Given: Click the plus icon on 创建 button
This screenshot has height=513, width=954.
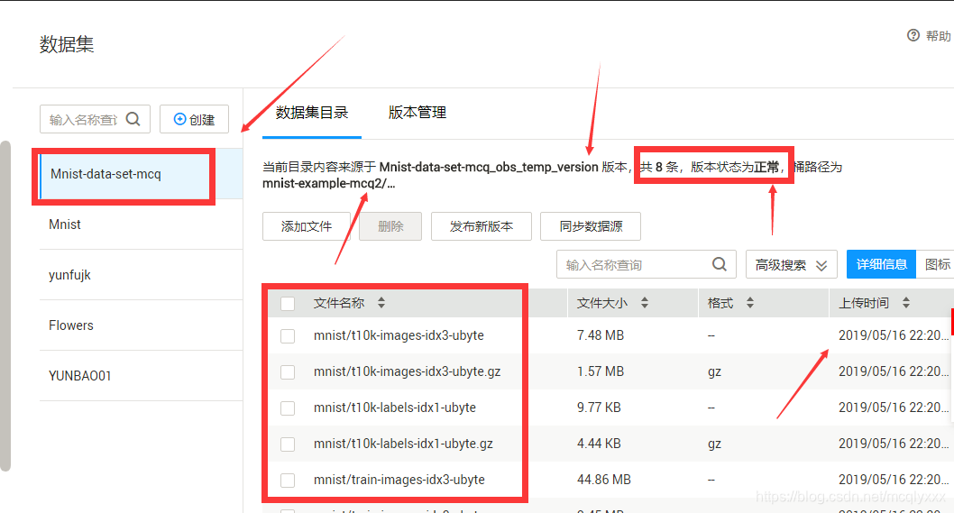Looking at the screenshot, I should tap(179, 119).
